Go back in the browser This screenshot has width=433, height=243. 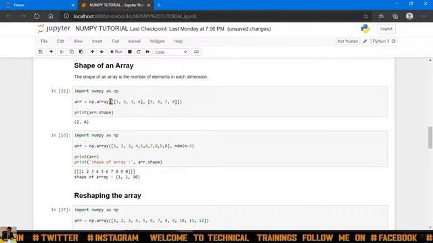tap(9, 16)
